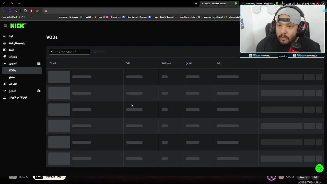Open Dashboard – Restre... bookmark

(x=139, y=17)
